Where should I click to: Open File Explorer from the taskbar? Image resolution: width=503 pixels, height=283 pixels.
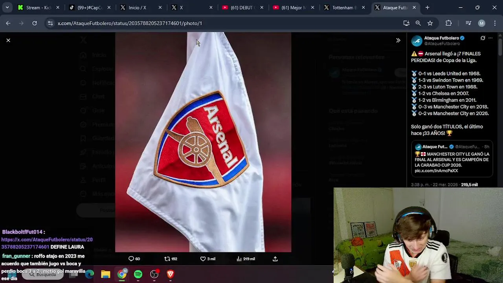click(x=106, y=274)
